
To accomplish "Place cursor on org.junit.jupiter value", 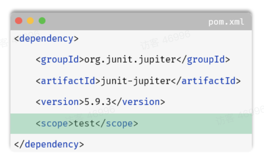I will 130,59.
